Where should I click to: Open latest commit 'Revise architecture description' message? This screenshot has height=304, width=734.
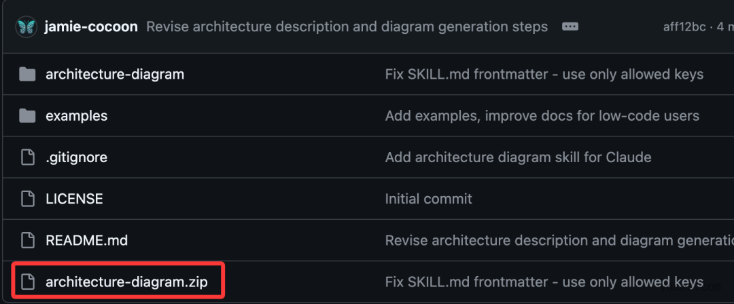coord(347,27)
